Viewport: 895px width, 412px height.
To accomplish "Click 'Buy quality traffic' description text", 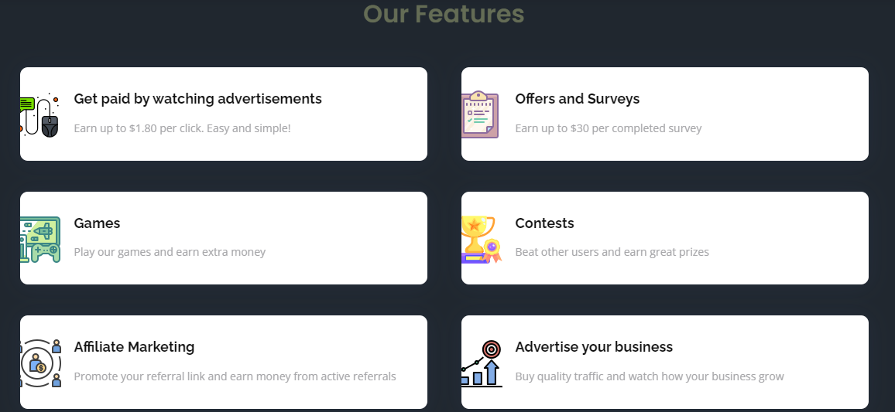I will (x=650, y=376).
